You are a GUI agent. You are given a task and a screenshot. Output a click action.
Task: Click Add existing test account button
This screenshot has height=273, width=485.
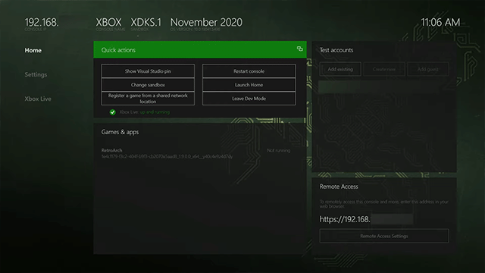[340, 69]
